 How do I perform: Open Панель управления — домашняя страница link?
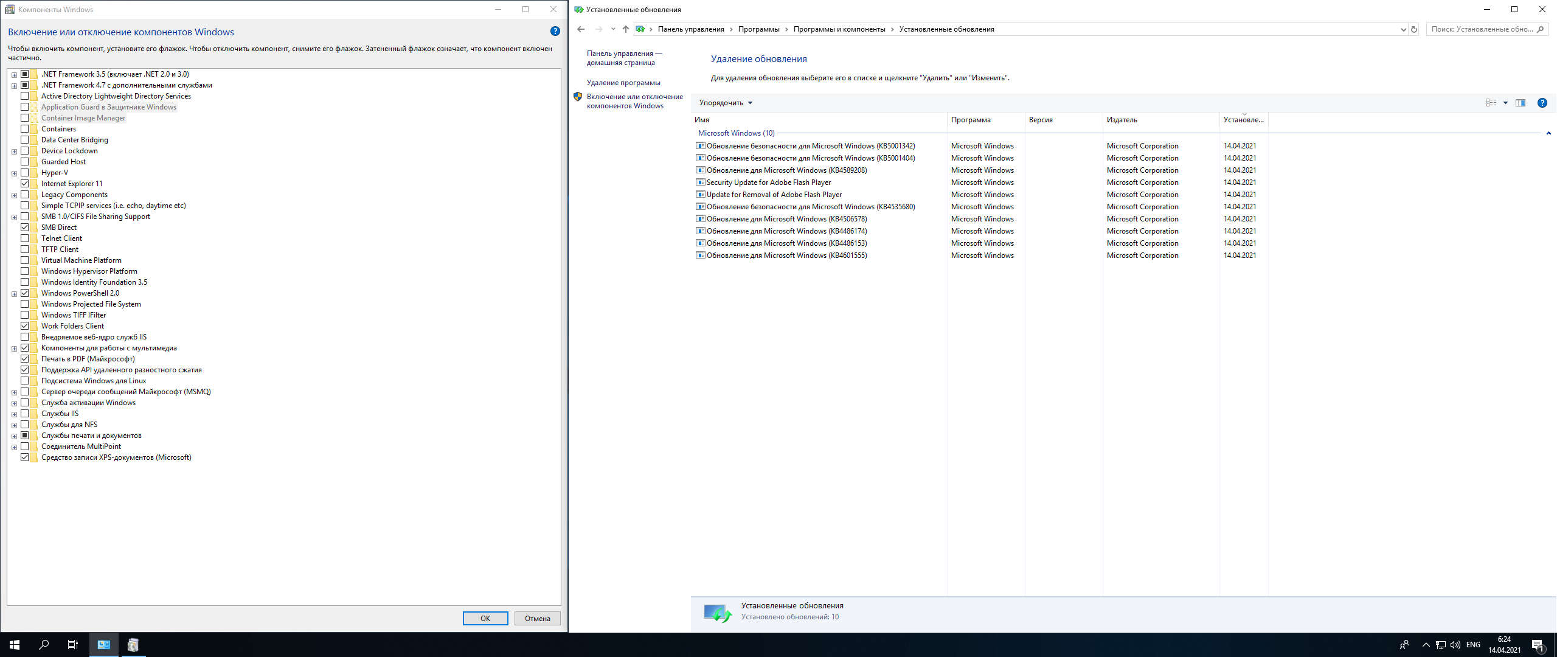(624, 58)
